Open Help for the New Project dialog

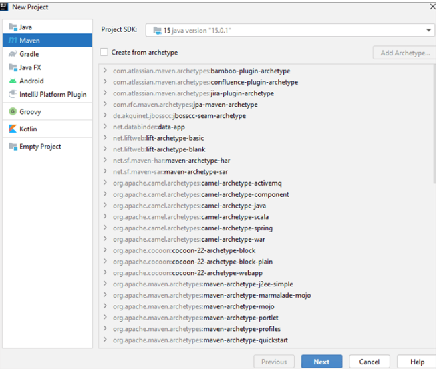pos(416,362)
